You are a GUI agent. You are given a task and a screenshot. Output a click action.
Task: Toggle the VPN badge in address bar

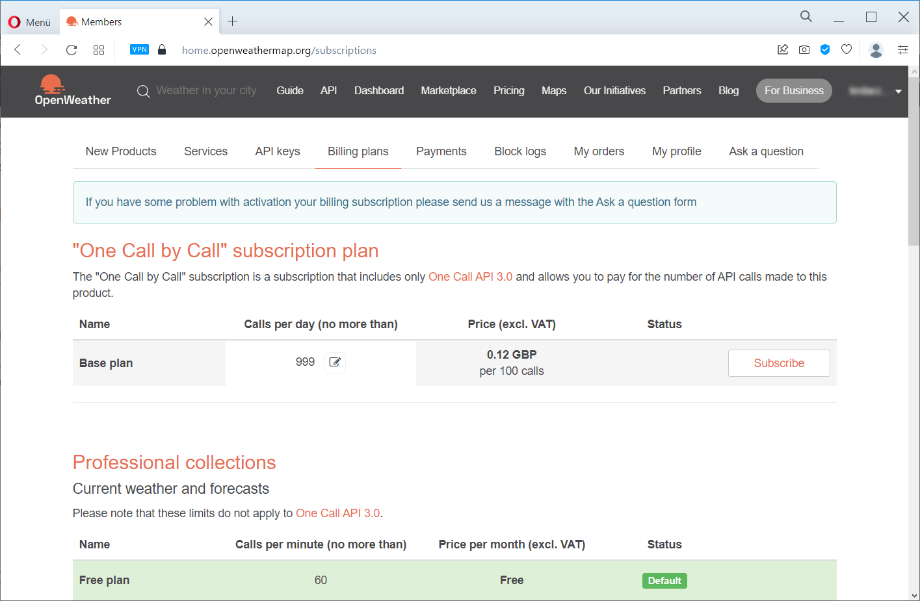(x=140, y=49)
